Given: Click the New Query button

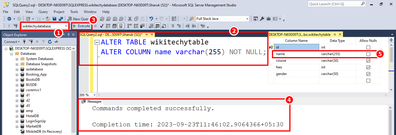Looking at the screenshot, I should 80,19.
